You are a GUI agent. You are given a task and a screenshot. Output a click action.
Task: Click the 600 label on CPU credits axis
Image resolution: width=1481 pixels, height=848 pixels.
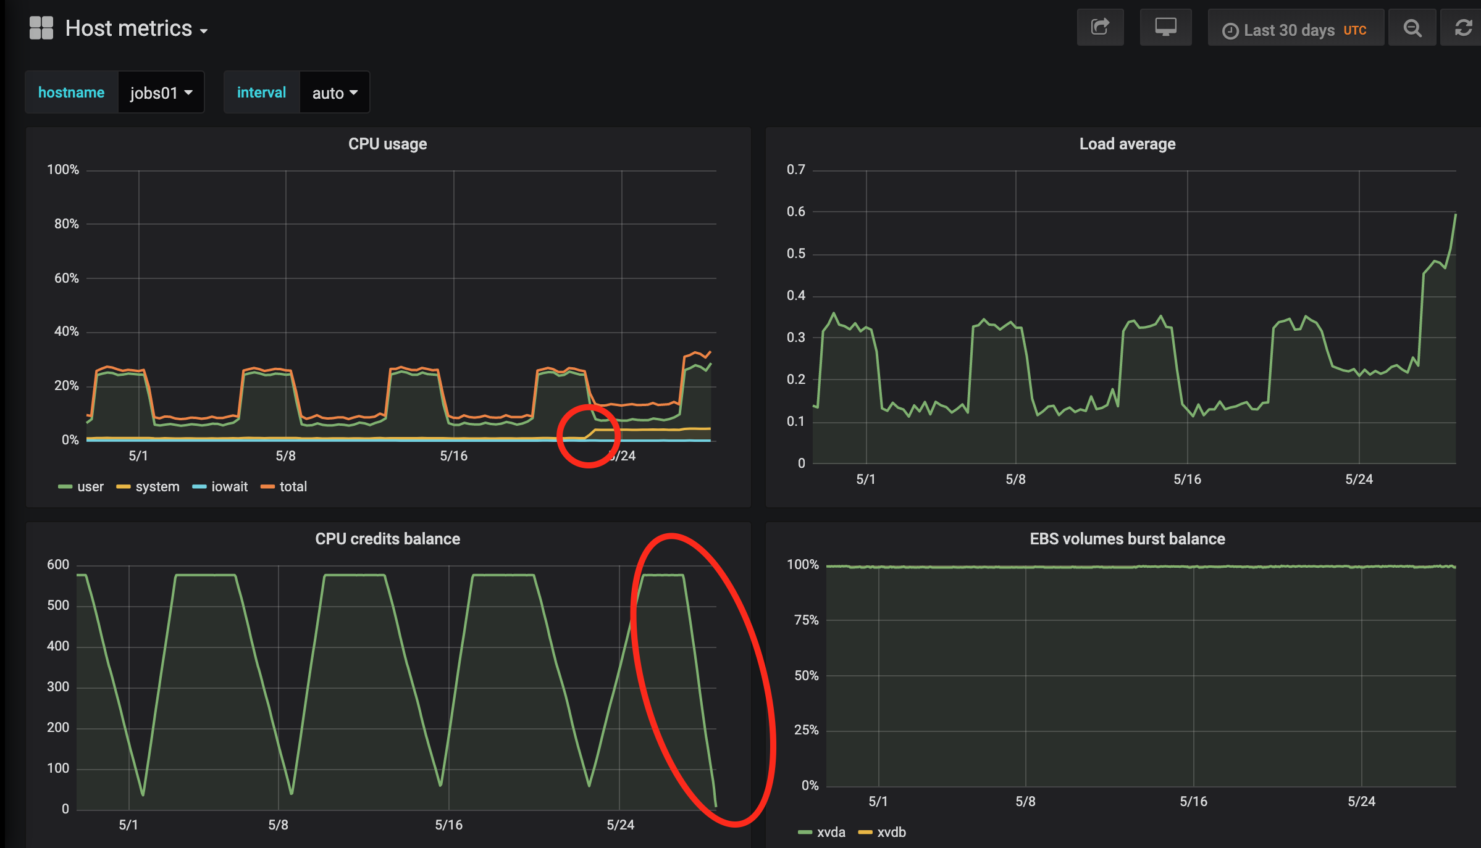[x=58, y=565]
